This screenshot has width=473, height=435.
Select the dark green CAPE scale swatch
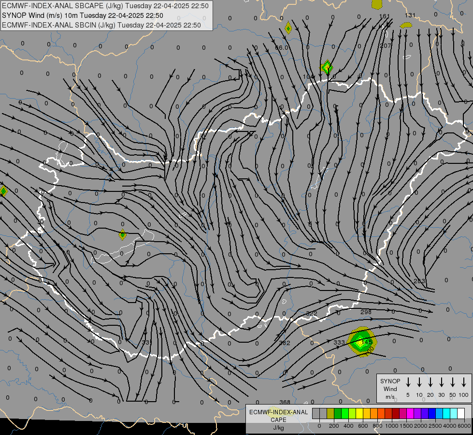pyautogui.click(x=338, y=414)
